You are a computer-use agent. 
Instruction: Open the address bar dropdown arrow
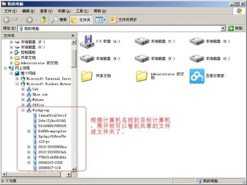223,28
